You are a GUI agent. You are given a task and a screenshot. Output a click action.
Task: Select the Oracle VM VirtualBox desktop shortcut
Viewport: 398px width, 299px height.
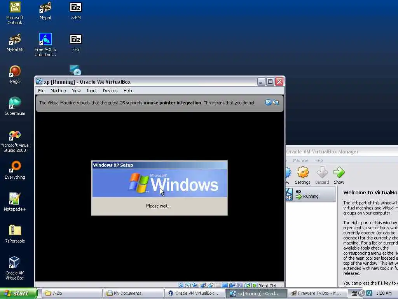tap(15, 269)
